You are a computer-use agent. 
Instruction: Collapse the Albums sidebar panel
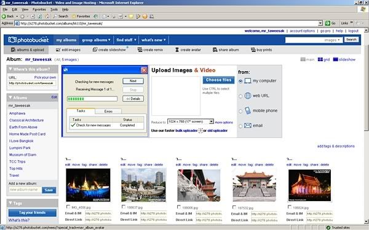(x=10, y=98)
